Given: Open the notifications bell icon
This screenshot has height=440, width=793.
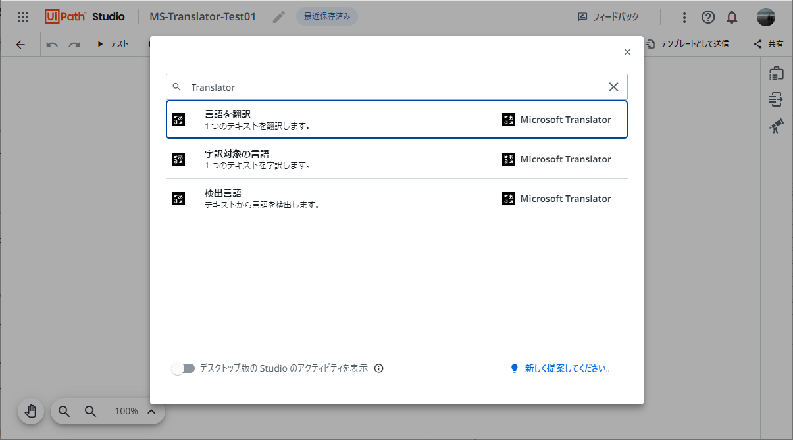Looking at the screenshot, I should coord(732,17).
